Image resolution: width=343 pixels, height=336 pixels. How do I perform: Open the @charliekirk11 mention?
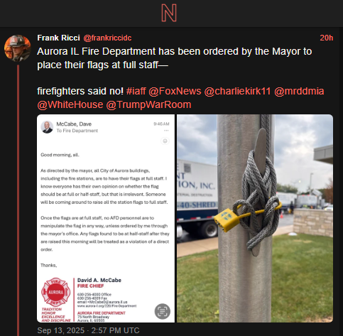(x=237, y=91)
